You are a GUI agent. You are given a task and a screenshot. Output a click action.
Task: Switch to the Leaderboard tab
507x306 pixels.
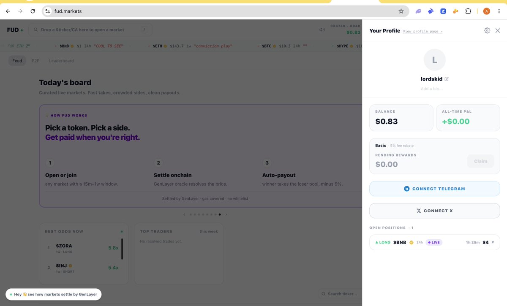click(61, 61)
